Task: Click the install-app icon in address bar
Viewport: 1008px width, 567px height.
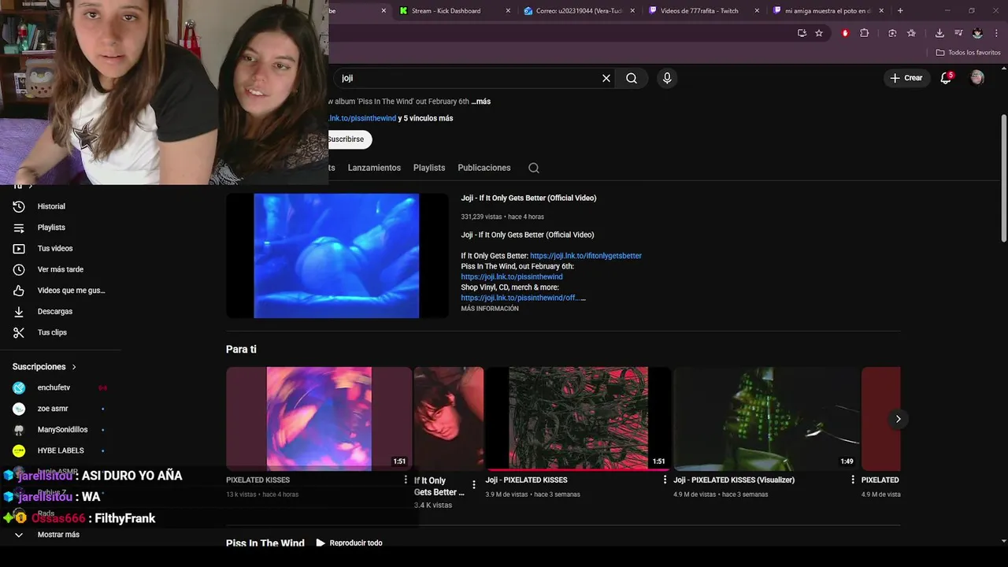Action: pyautogui.click(x=802, y=33)
